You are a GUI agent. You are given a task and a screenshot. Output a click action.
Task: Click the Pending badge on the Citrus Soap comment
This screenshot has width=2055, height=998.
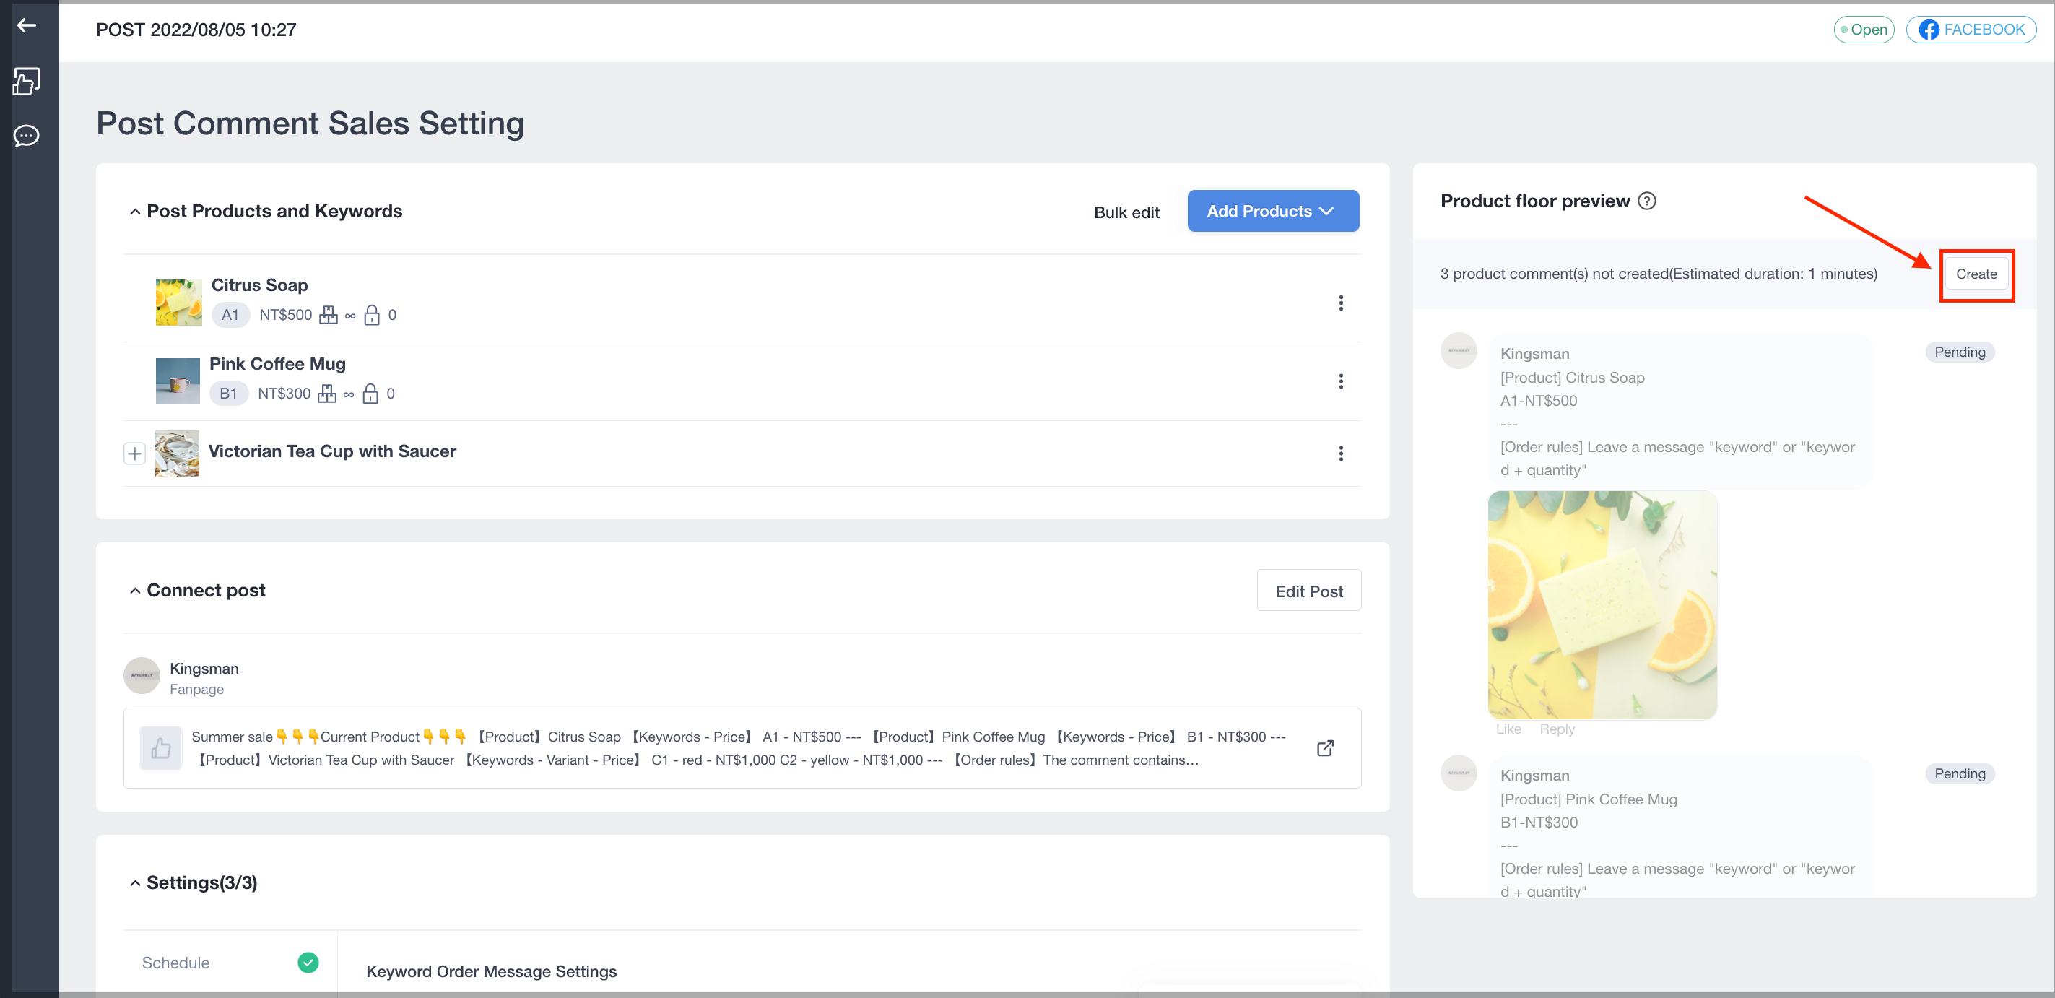[1959, 352]
